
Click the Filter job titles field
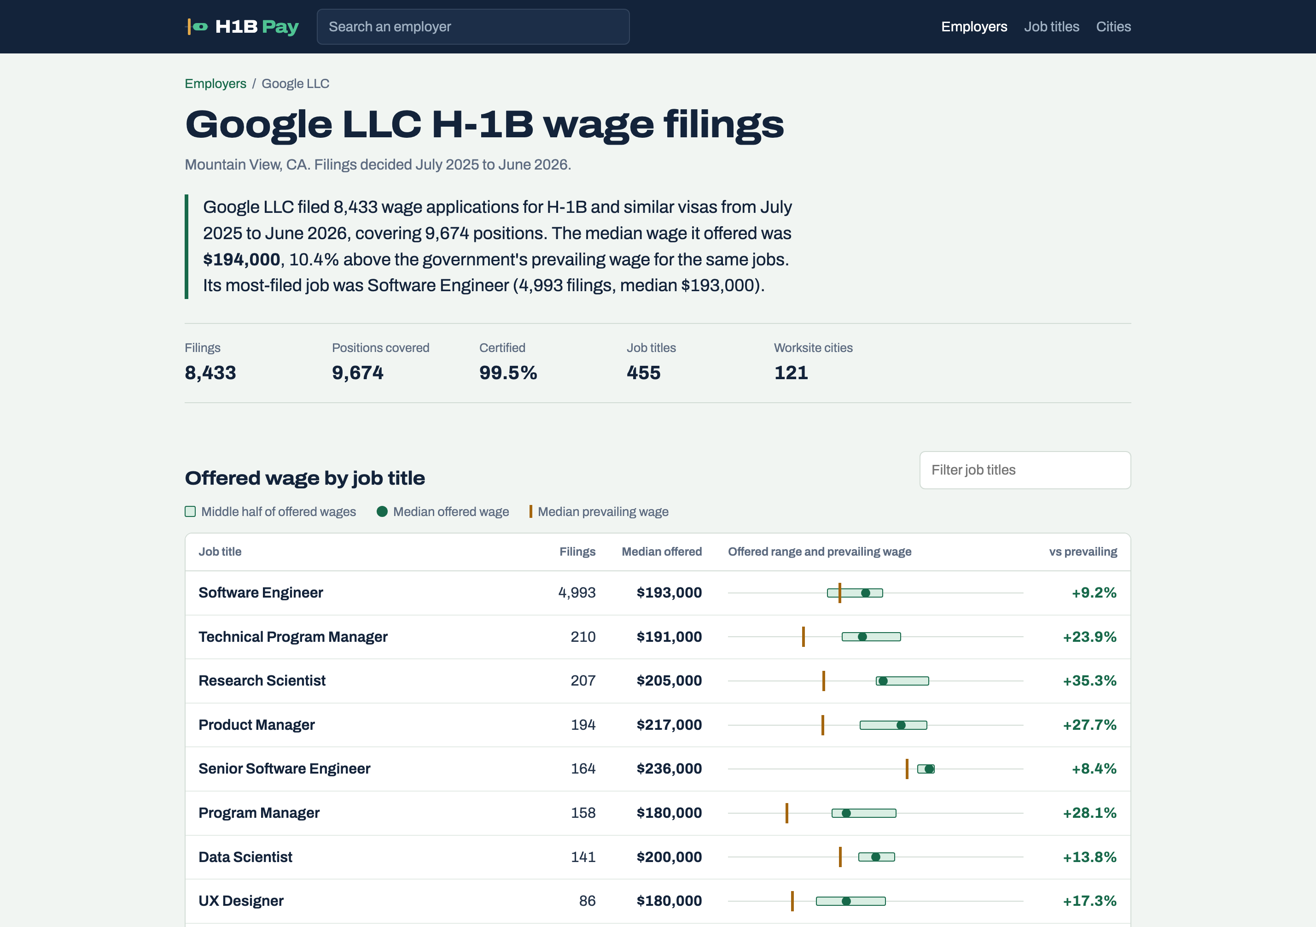click(1025, 470)
